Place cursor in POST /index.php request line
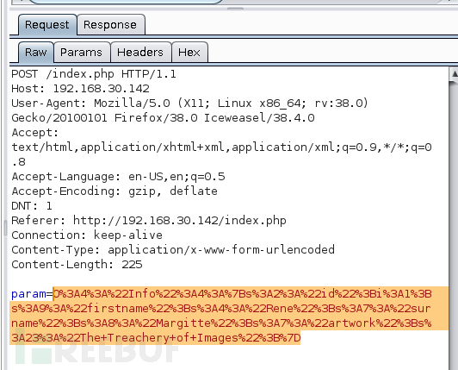458x370 pixels. [x=94, y=74]
